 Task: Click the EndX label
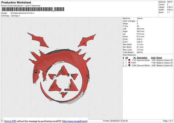tap(125, 39)
